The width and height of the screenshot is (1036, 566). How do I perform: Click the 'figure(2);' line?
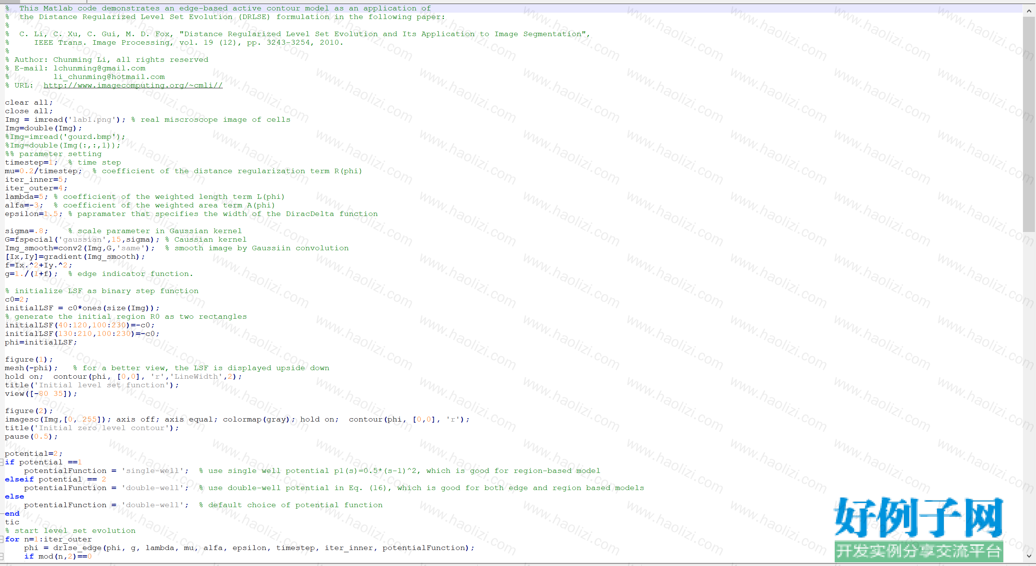click(x=29, y=411)
